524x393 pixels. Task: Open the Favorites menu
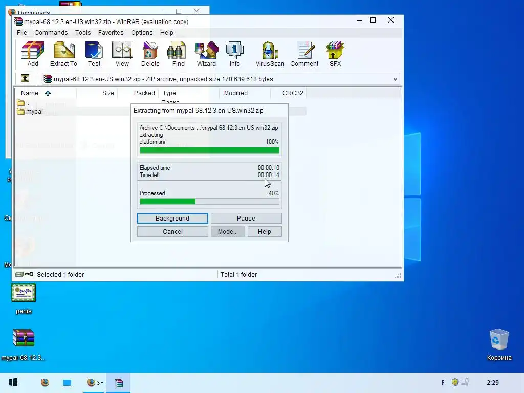(x=111, y=32)
